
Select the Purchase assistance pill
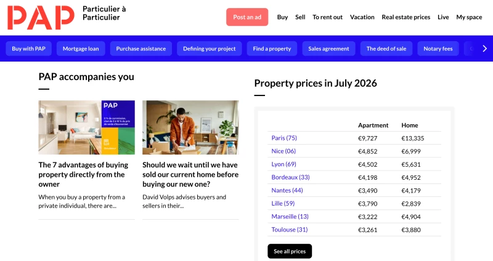pos(141,49)
